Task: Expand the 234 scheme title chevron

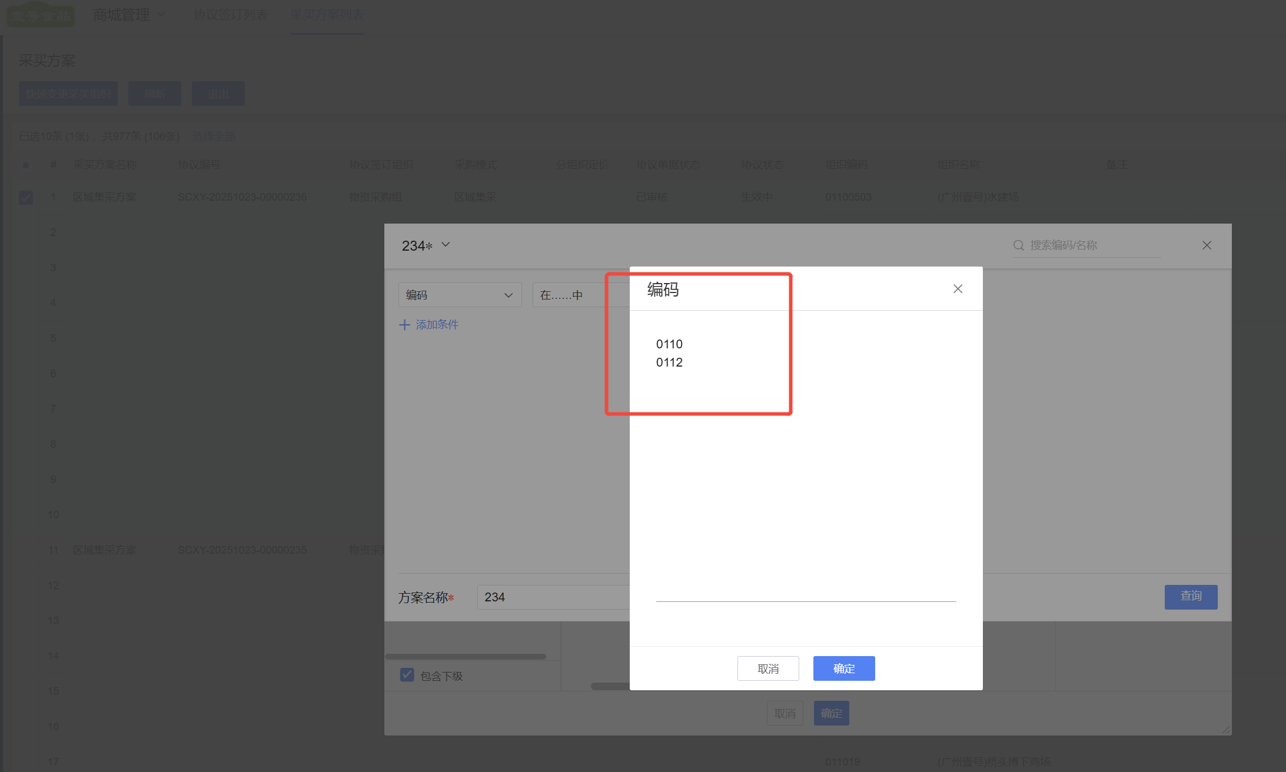Action: tap(446, 245)
